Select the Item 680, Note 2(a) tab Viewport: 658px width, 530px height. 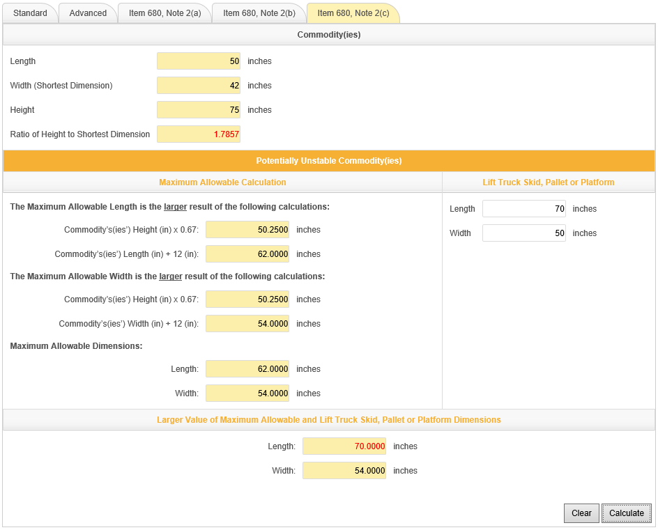(164, 13)
